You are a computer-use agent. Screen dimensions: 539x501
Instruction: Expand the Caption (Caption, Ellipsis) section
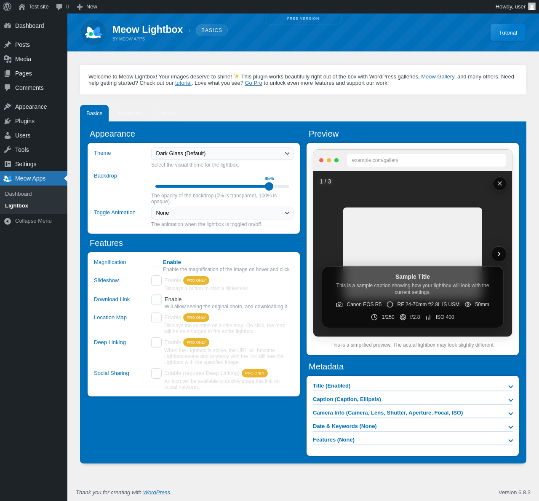tap(413, 399)
